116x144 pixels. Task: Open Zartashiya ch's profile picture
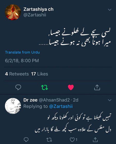(13, 12)
